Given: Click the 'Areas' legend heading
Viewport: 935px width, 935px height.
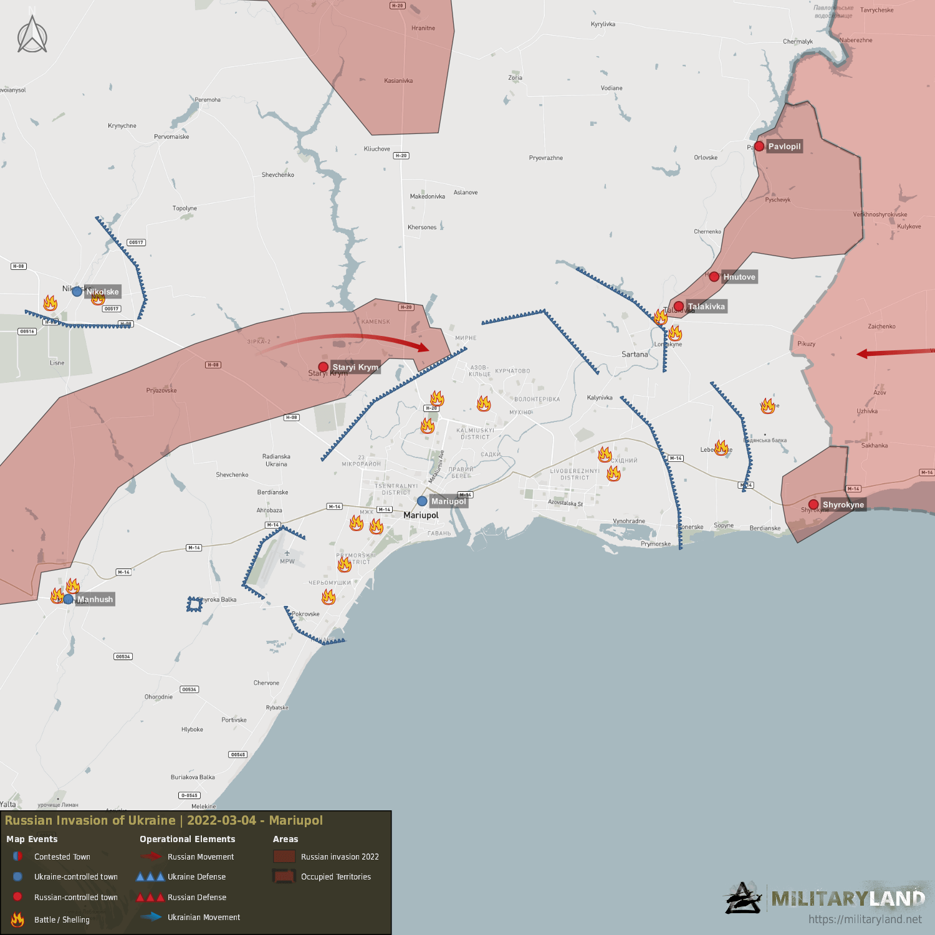Looking at the screenshot, I should click(x=285, y=839).
